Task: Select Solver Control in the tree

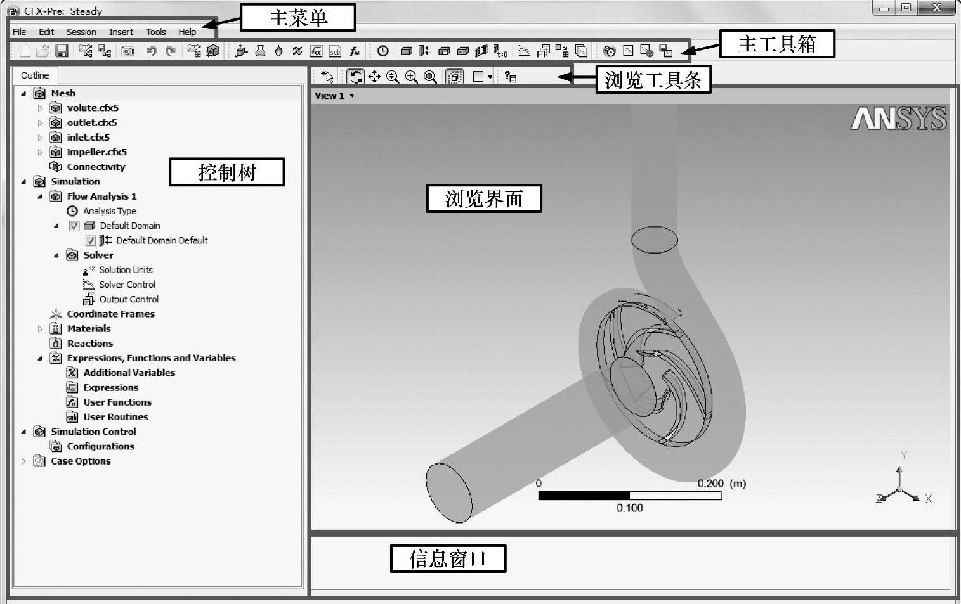Action: (x=127, y=285)
